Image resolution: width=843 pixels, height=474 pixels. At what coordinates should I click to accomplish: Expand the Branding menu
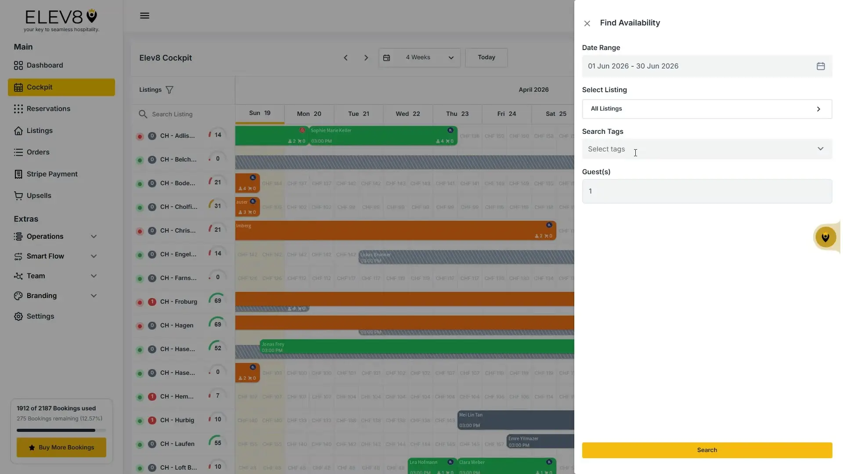tap(55, 296)
